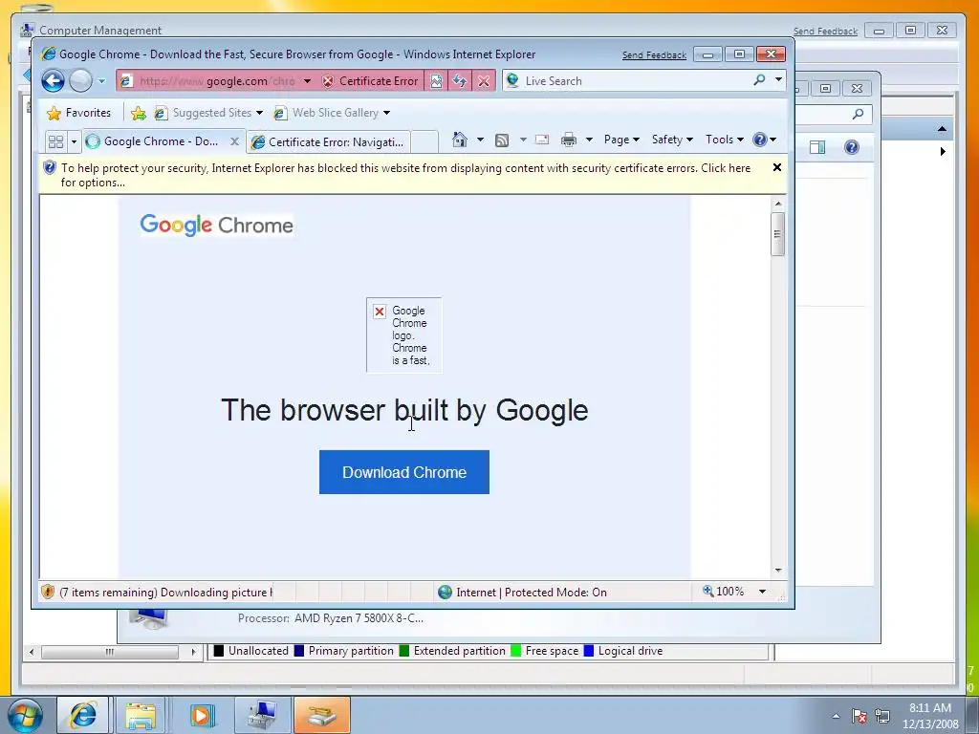Open the Page menu
The width and height of the screenshot is (979, 734).
621,140
